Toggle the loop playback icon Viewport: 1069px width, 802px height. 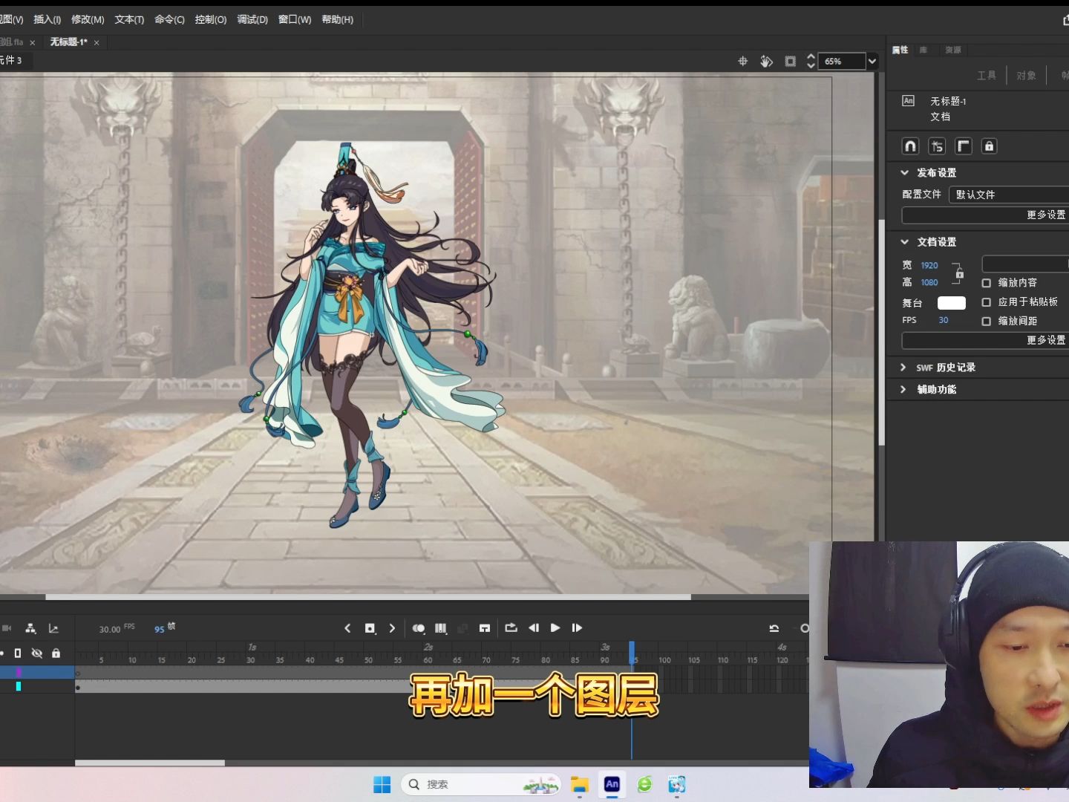click(x=511, y=628)
